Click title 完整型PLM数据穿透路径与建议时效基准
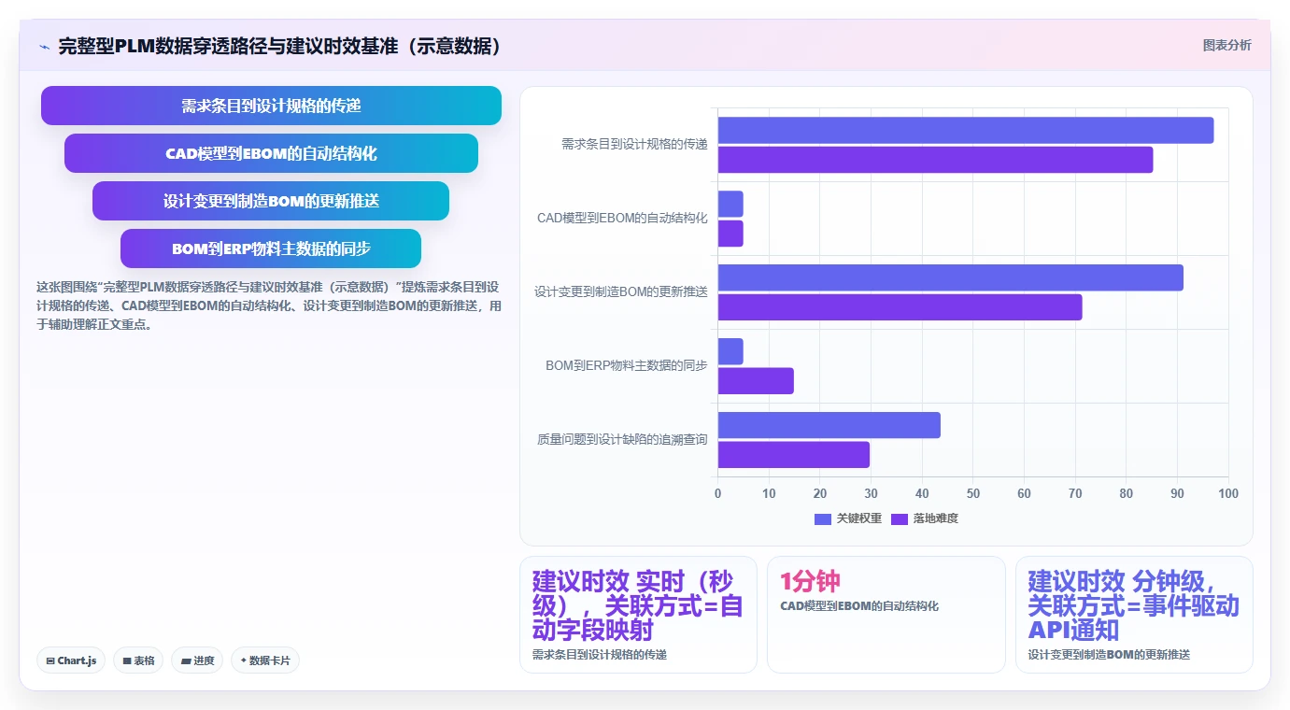 [x=280, y=46]
